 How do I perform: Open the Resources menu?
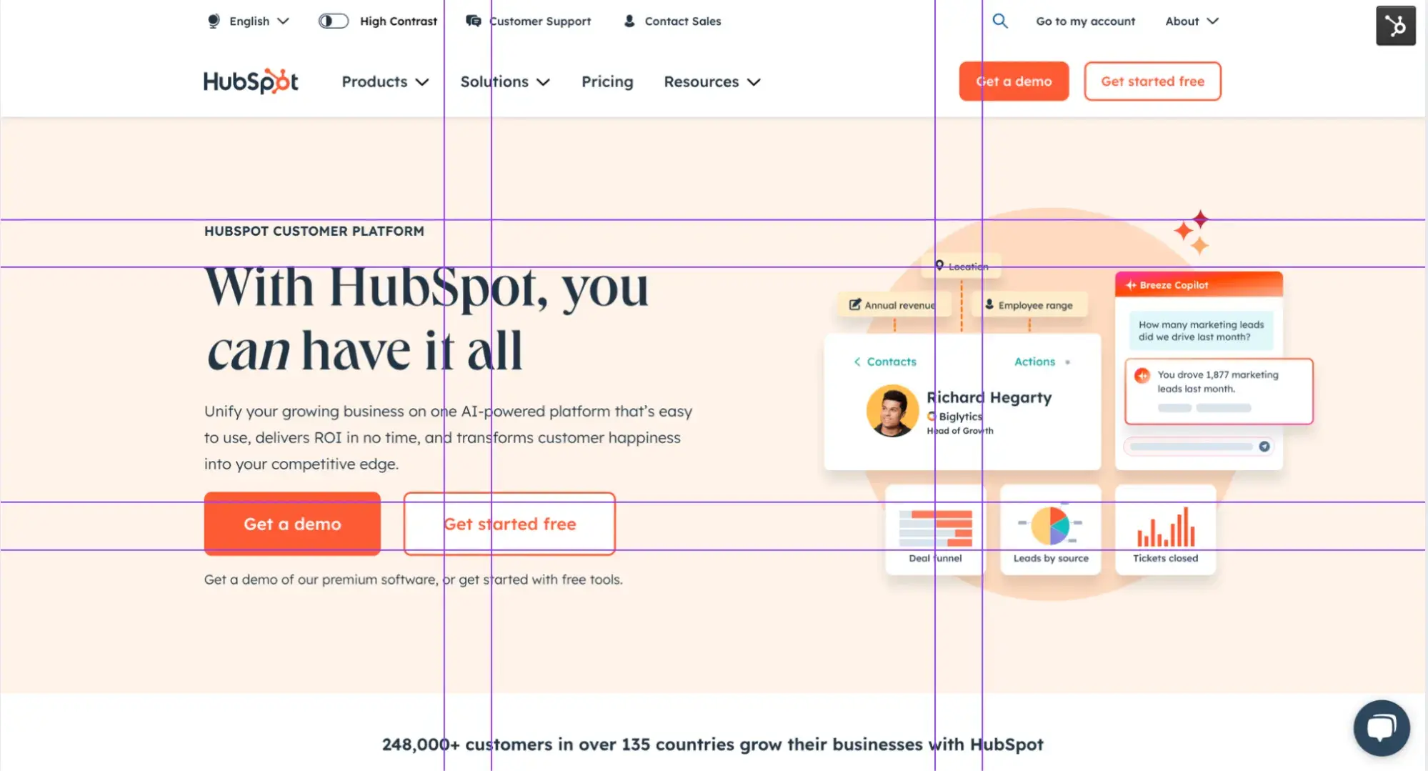click(x=712, y=81)
